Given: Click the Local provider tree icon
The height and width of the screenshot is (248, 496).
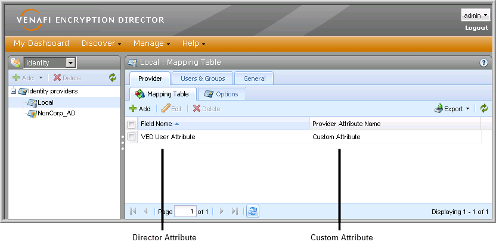Looking at the screenshot, I should pos(32,103).
